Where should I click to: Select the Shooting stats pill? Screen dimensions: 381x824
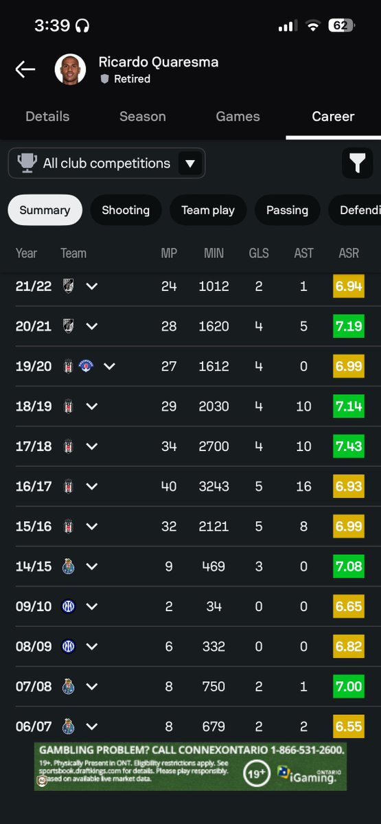[126, 210]
